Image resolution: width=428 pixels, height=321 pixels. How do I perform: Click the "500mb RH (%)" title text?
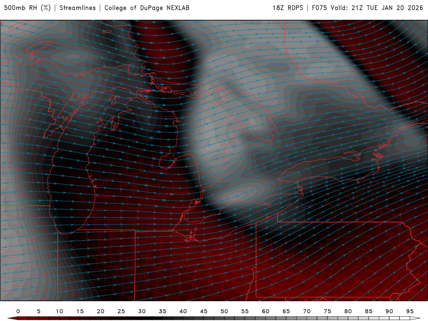pos(27,7)
